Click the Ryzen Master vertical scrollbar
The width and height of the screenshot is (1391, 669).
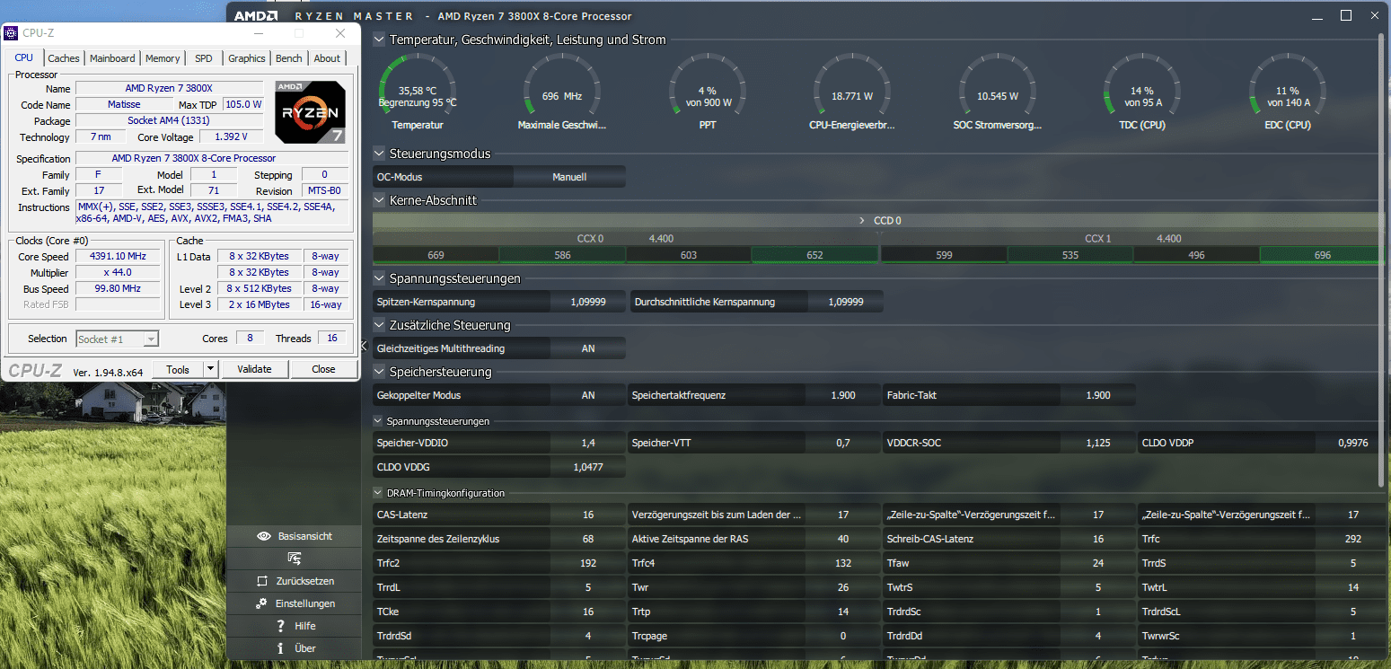[1381, 260]
